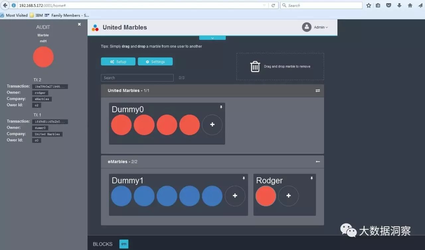Open the Pocket icon in the toolbar
425x250 pixels.
point(388,5)
